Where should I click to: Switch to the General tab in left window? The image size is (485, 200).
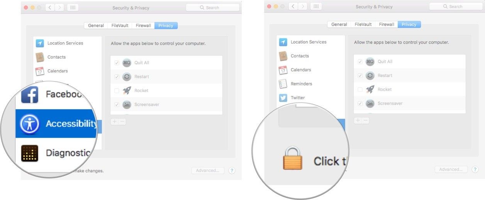click(96, 26)
